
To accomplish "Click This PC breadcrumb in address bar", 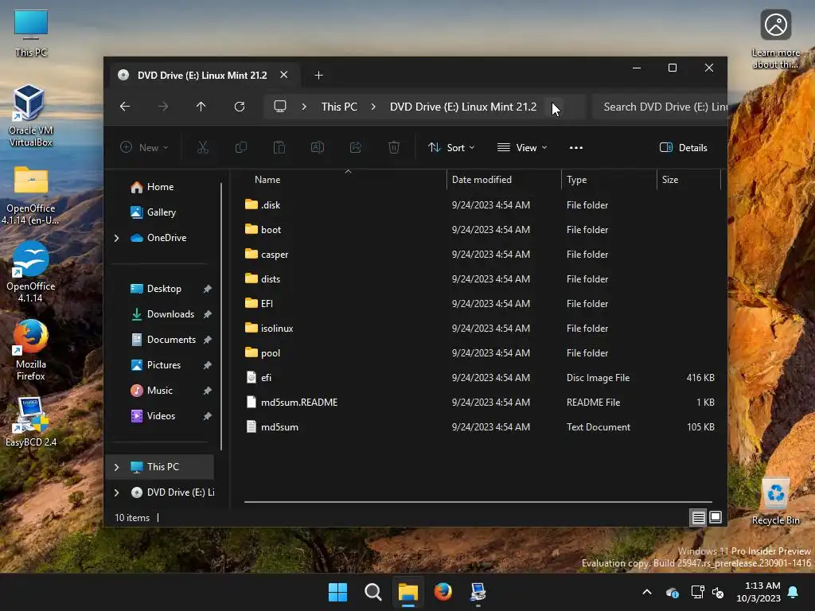I will point(339,107).
